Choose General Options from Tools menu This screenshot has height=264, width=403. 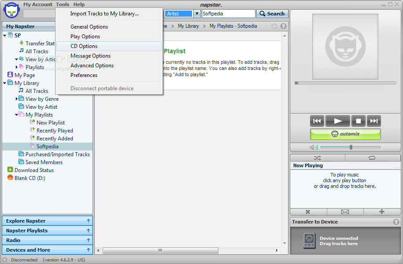pyautogui.click(x=109, y=27)
